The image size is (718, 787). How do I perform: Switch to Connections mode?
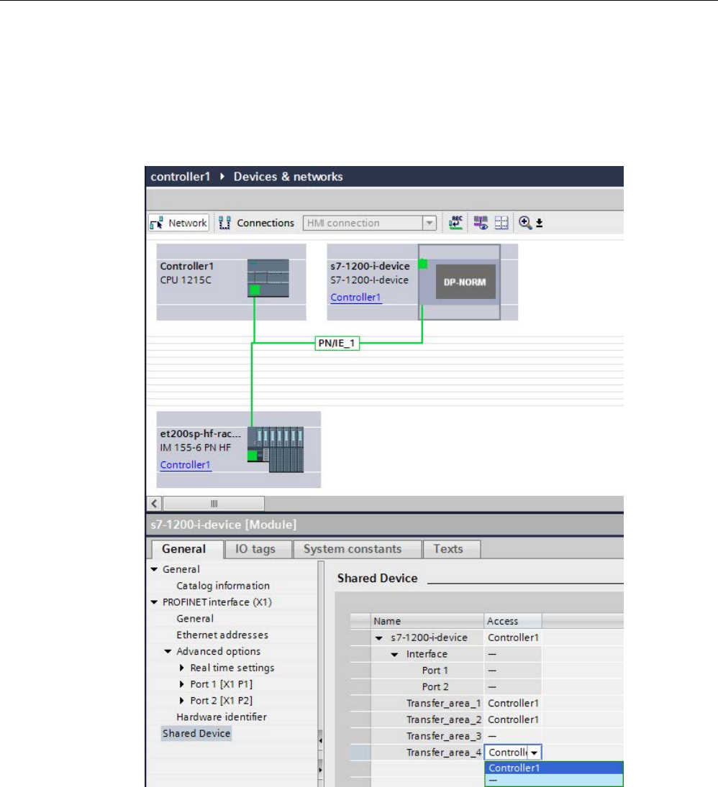tap(257, 223)
